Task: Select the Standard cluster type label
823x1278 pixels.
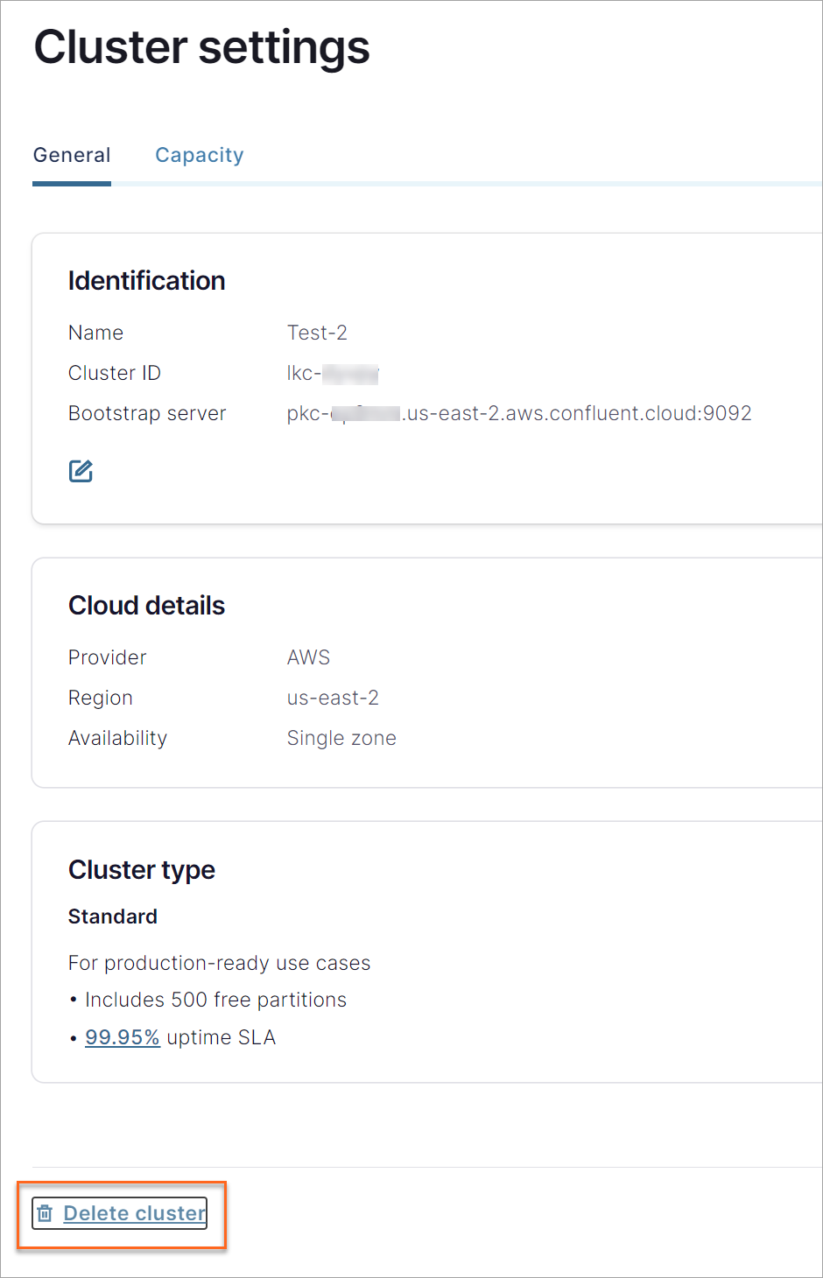Action: [x=112, y=916]
